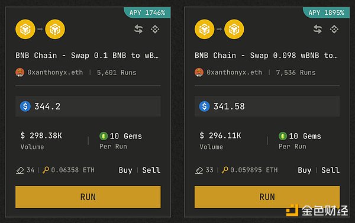Image resolution: width=355 pixels, height=223 pixels.
Task: Click Buy on the right card
Action: click(305, 170)
